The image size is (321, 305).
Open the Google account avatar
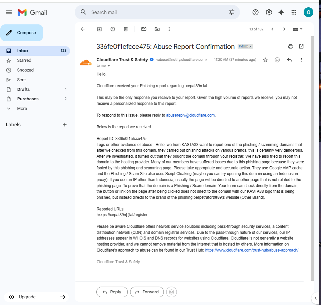click(x=308, y=12)
